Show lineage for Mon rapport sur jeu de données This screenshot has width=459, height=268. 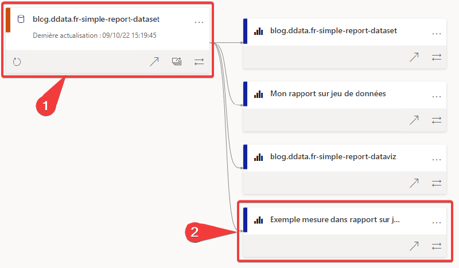(437, 120)
